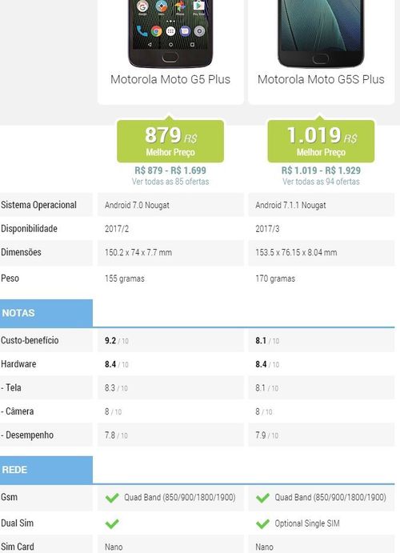Screen dimensions: 400x553
Task: Click the 879 R$ Melhor Preço button
Action: click(x=170, y=141)
